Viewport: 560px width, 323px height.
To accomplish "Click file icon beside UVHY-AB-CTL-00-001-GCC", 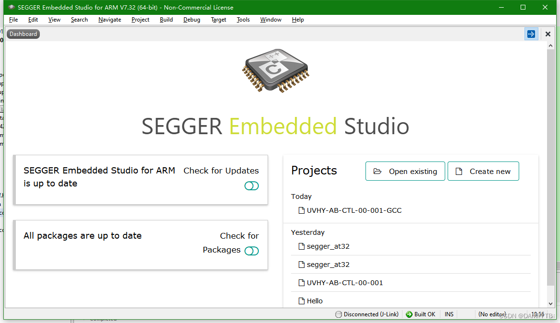I will (x=302, y=210).
